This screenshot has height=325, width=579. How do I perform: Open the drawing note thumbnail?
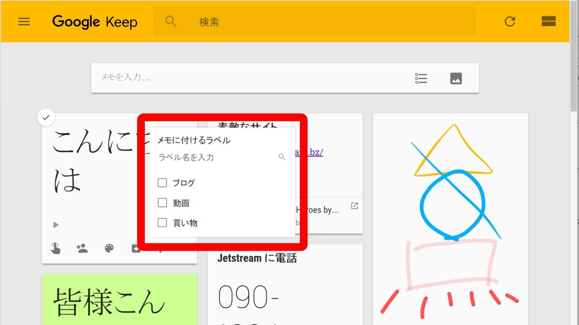[x=451, y=217]
